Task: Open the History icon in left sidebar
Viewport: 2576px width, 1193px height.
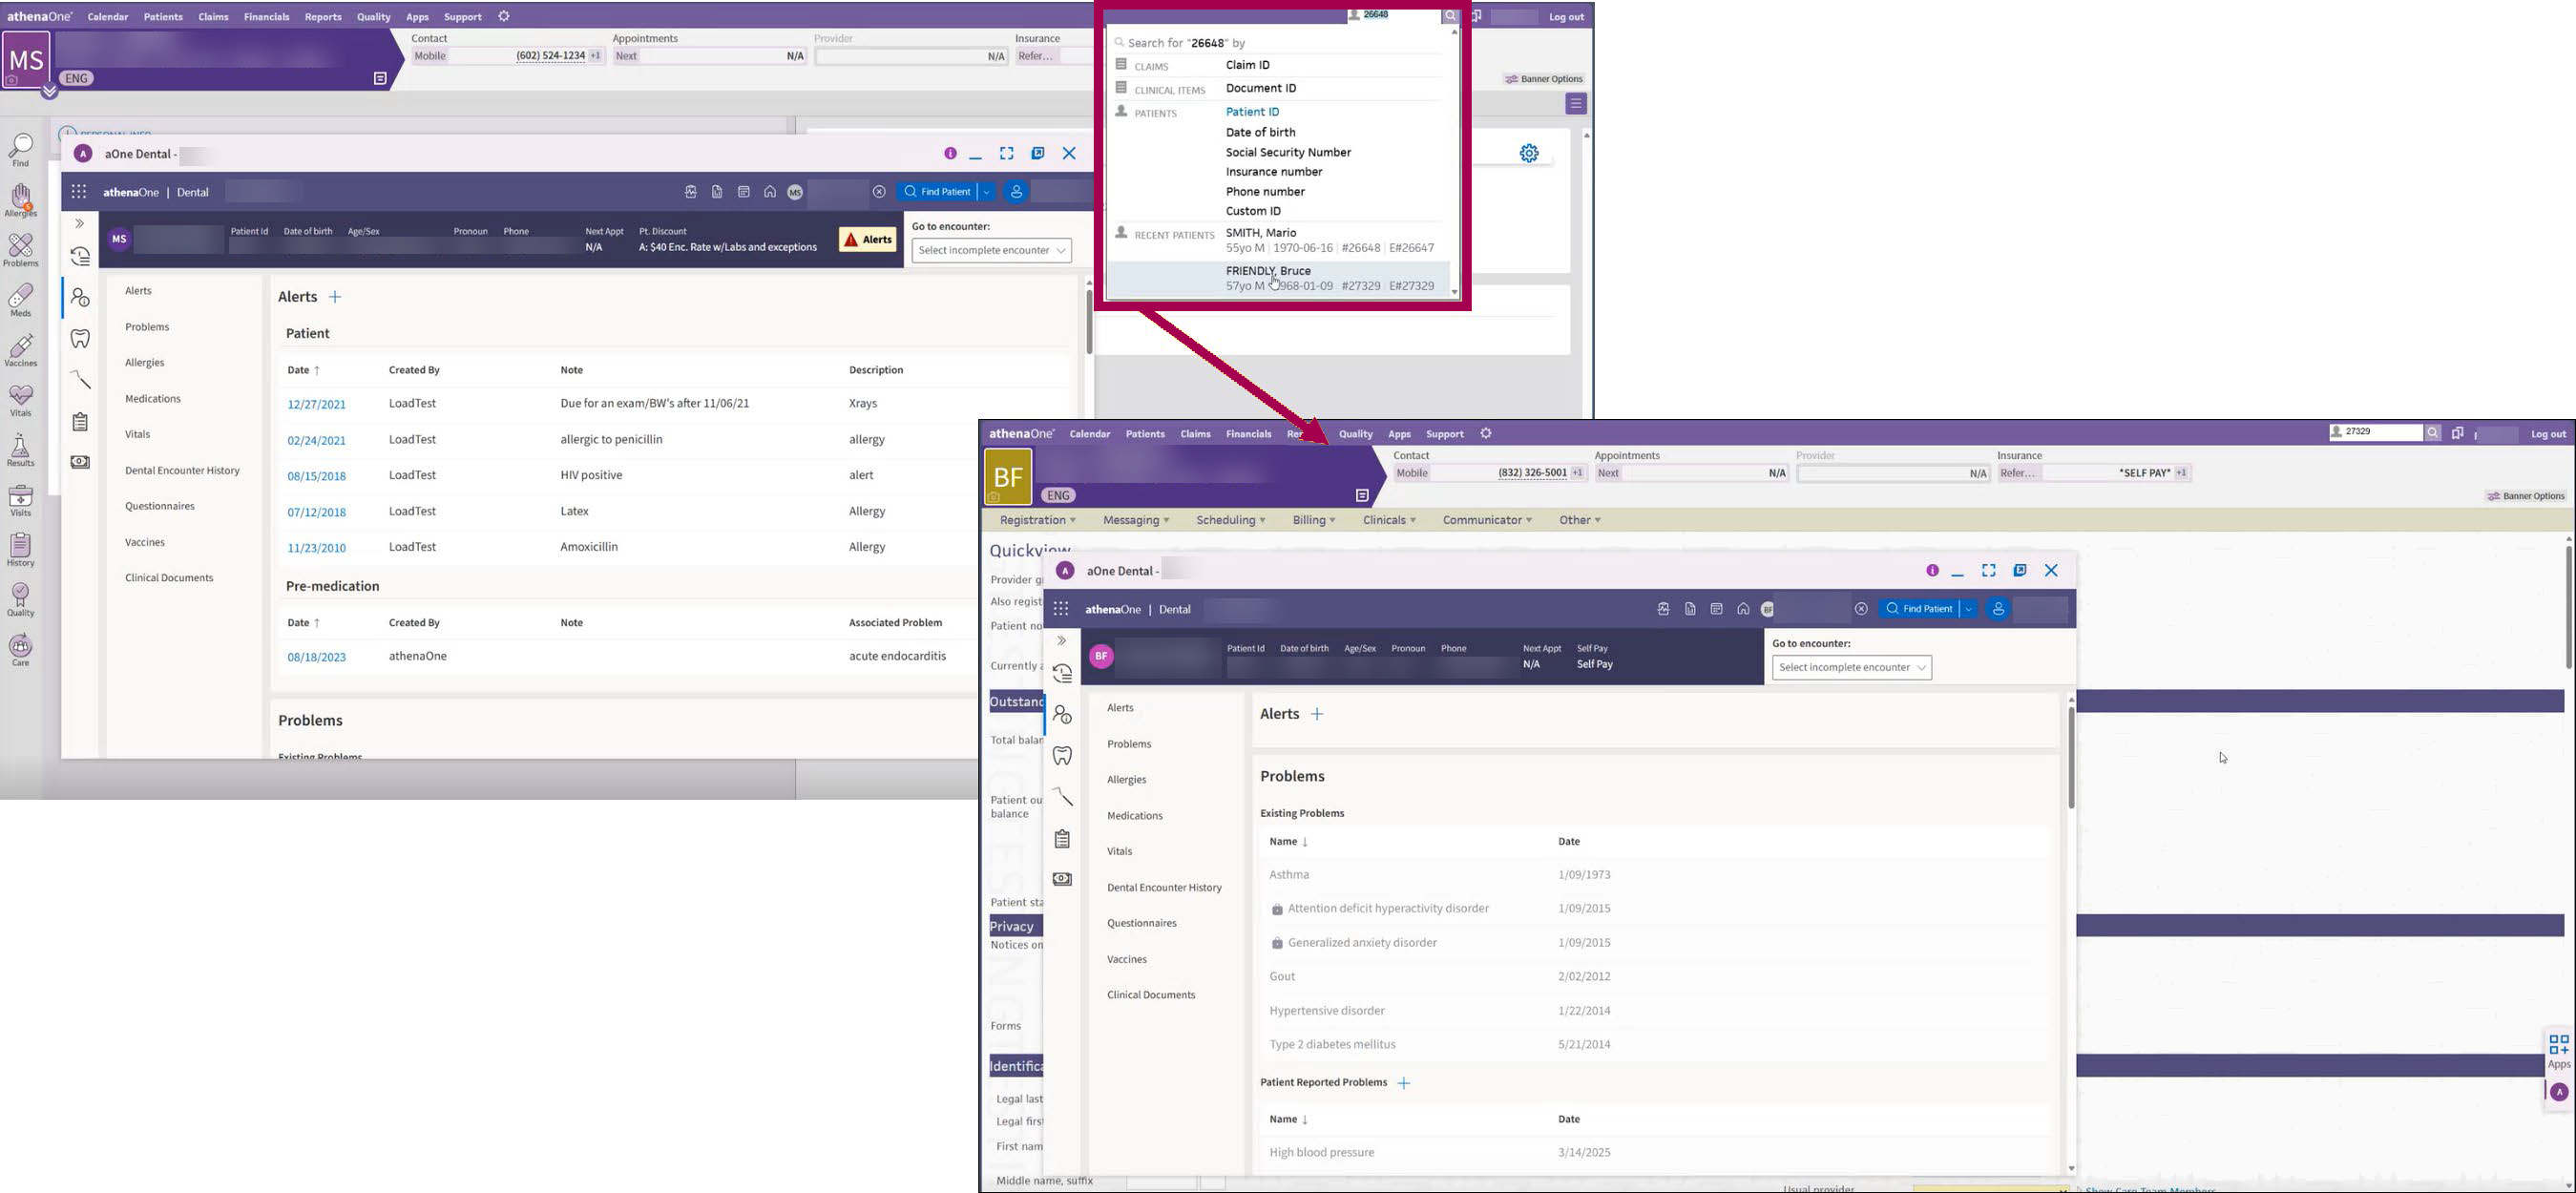Action: 21,550
